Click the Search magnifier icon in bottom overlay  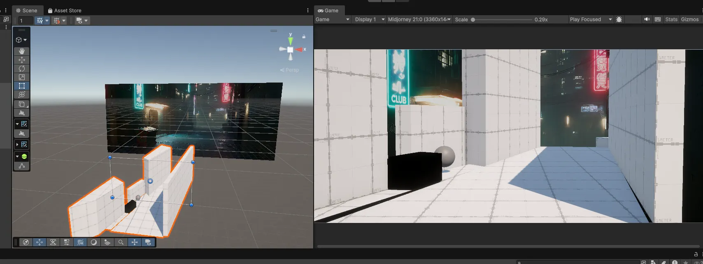pyautogui.click(x=121, y=242)
